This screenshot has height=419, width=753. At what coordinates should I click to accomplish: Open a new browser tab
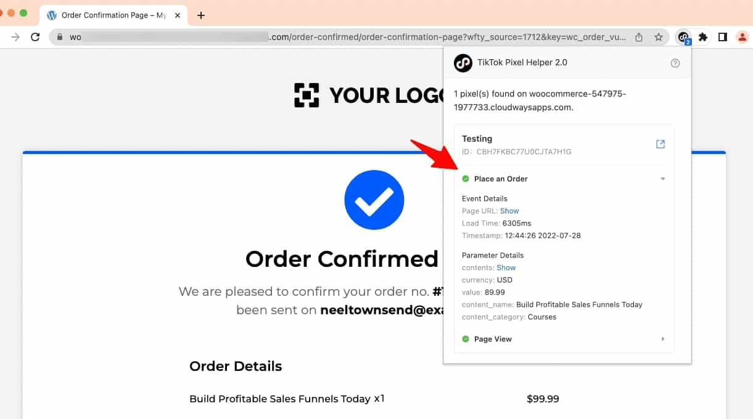click(x=200, y=15)
